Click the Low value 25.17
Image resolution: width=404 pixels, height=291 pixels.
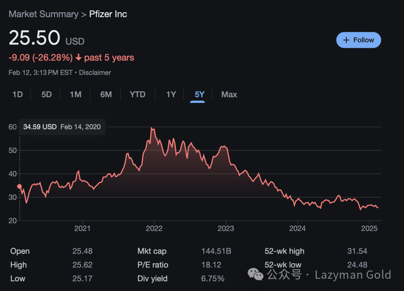pyautogui.click(x=82, y=278)
